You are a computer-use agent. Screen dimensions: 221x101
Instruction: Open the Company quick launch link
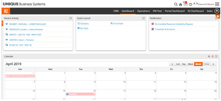84,24
